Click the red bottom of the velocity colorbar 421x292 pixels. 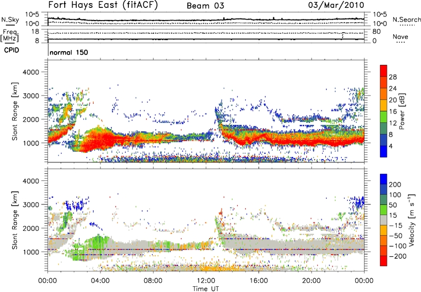click(384, 261)
